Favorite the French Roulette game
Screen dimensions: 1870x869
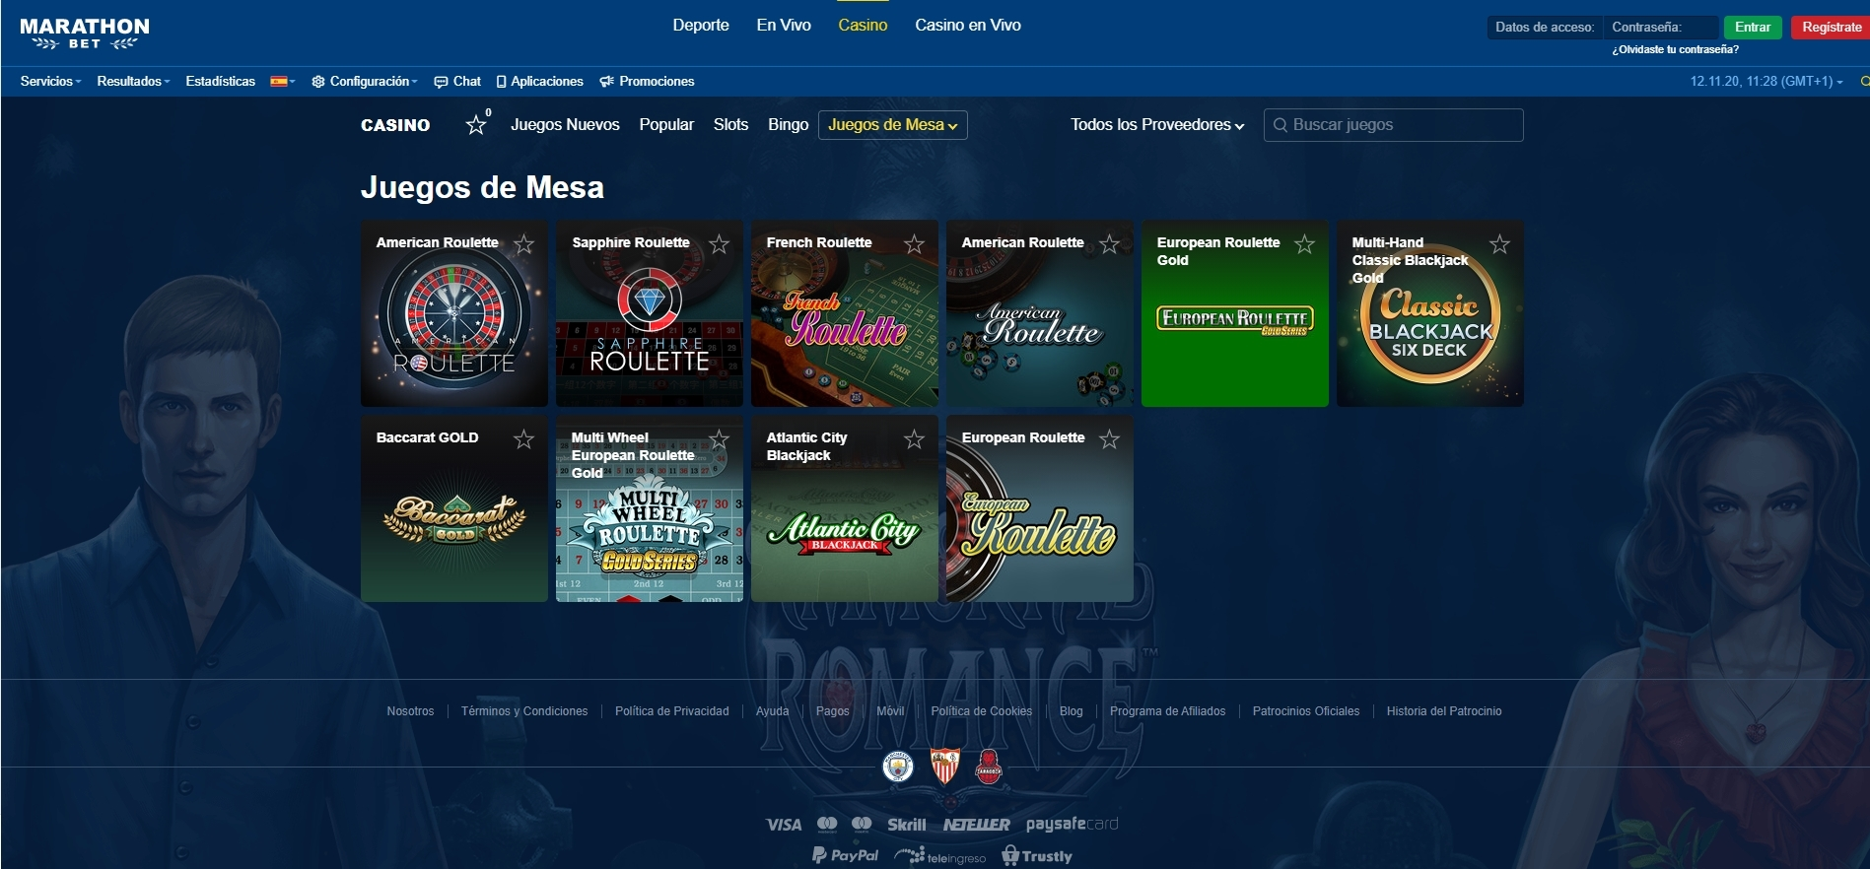tap(915, 243)
